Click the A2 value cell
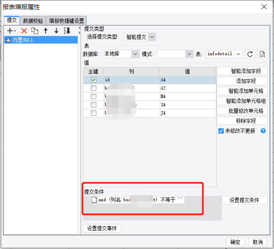This screenshot has width=274, height=249. pos(188,88)
